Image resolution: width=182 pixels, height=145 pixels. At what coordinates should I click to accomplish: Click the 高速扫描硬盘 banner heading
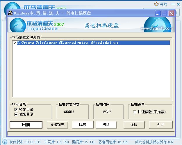pyautogui.click(x=102, y=25)
